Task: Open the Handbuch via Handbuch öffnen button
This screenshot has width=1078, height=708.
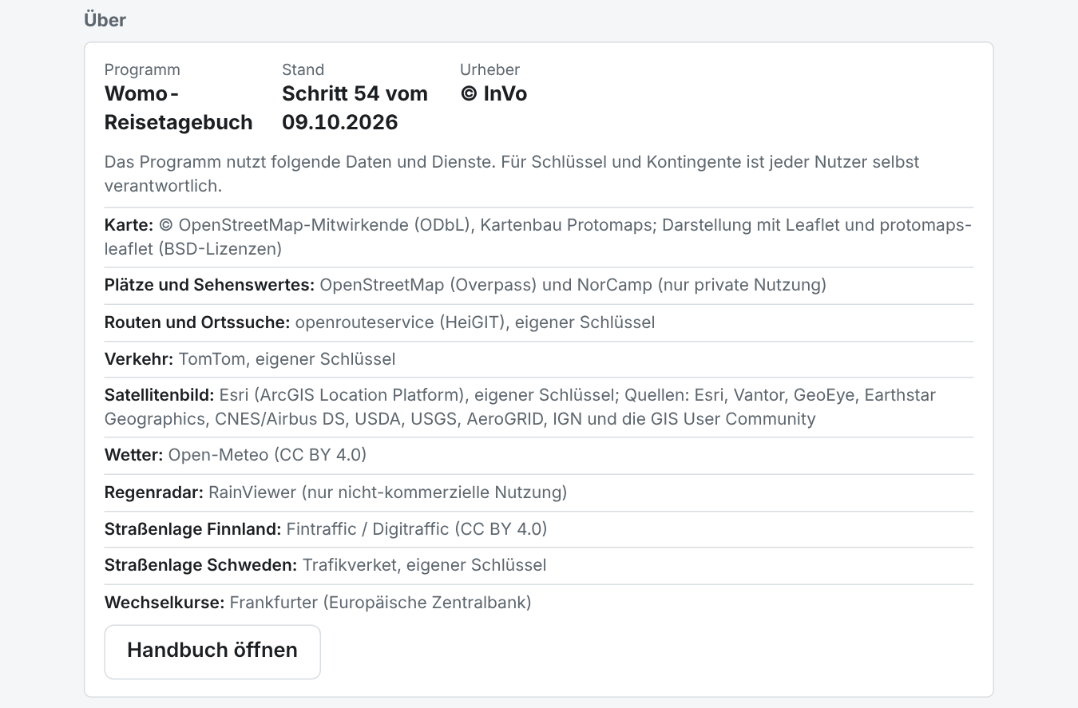Action: click(212, 651)
